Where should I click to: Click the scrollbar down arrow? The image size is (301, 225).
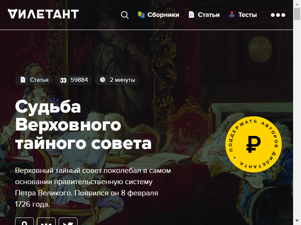(x=297, y=221)
